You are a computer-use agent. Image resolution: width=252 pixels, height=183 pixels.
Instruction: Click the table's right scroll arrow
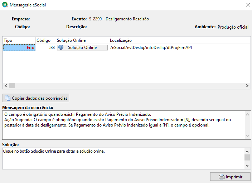247,85
